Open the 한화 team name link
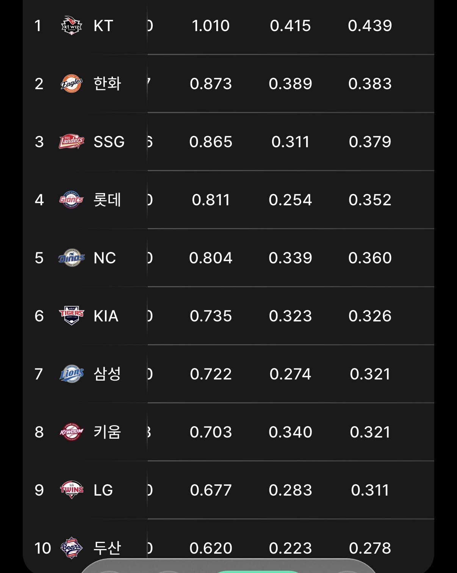Viewport: 457px width, 573px height. tap(107, 83)
